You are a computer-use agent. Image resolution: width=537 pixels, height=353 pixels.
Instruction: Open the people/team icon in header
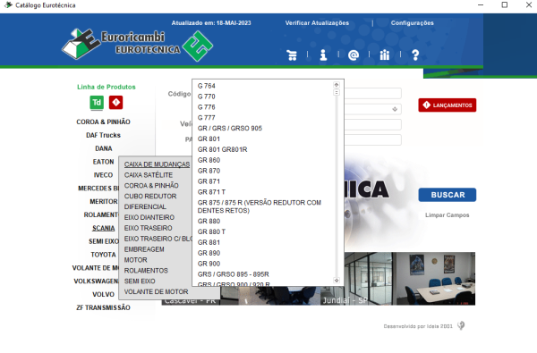click(385, 55)
